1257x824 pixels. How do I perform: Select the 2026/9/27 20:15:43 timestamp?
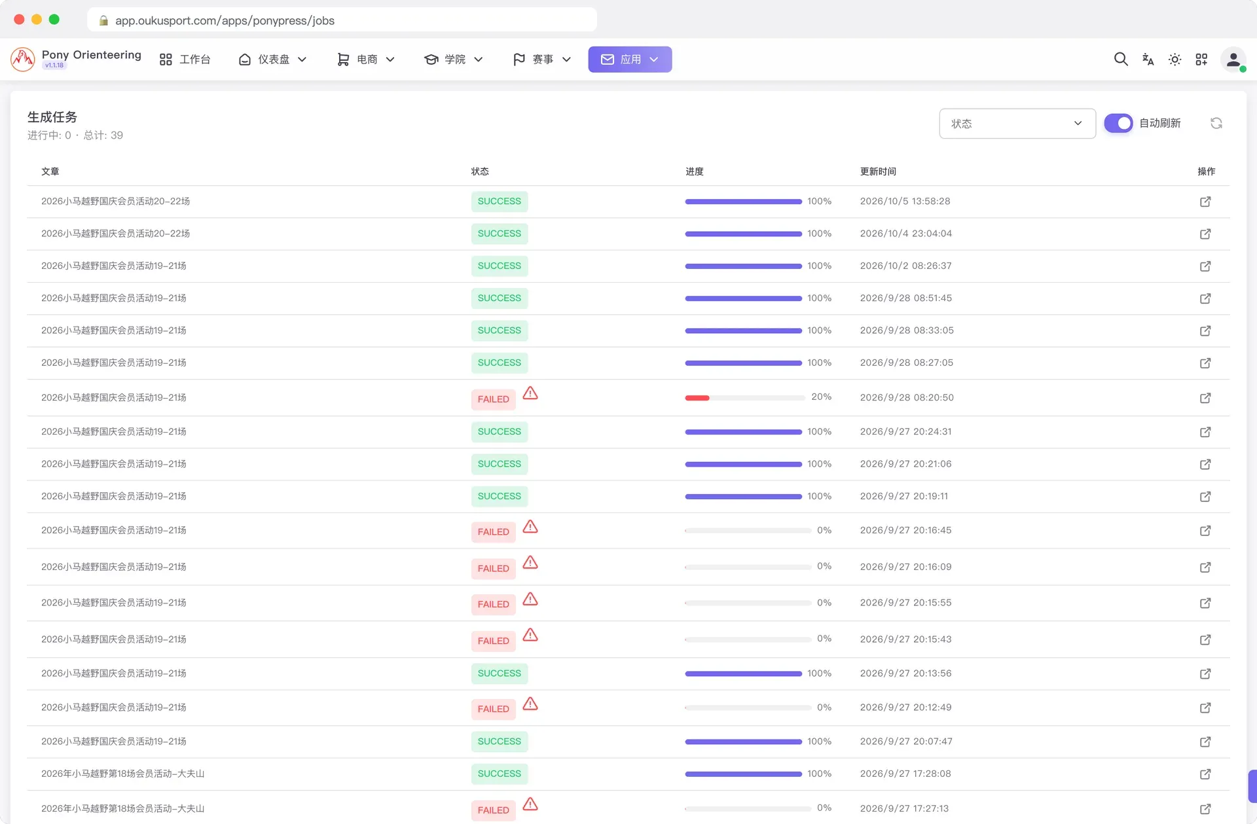click(905, 639)
